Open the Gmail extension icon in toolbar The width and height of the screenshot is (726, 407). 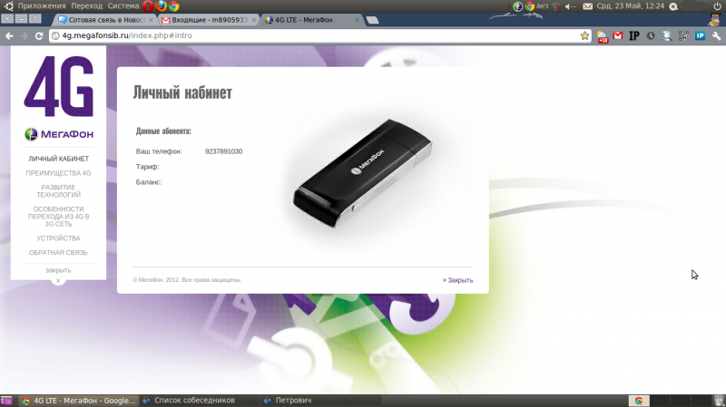coord(617,35)
